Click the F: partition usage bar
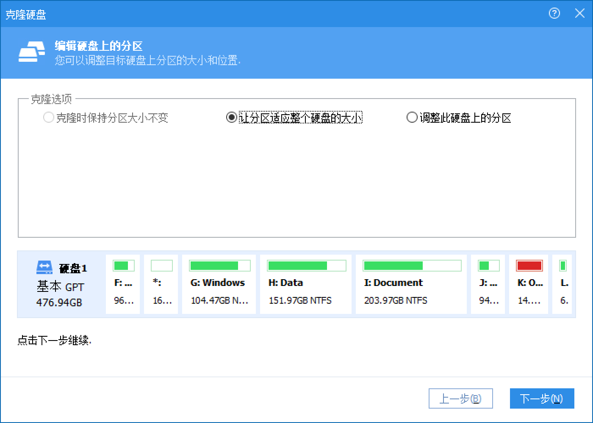Screen dimensions: 593x423 point(124,266)
